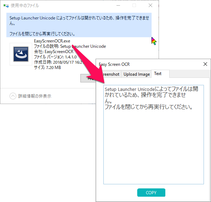
Task: Close the Easy Screen OCR window
Action: tap(205, 64)
